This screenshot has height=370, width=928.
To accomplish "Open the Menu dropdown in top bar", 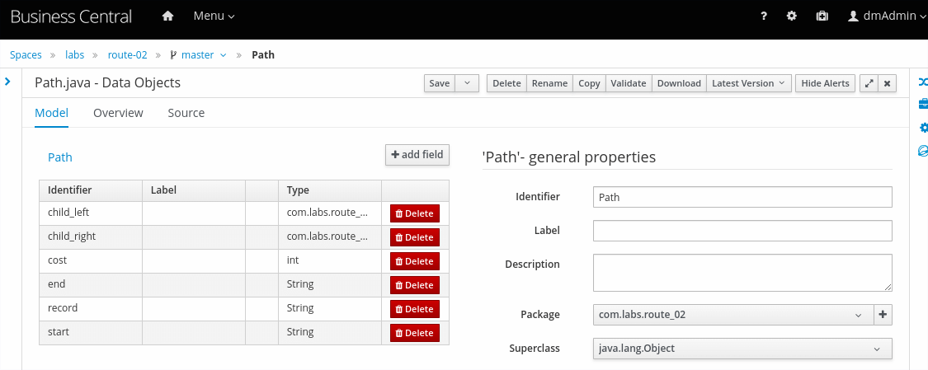I will coord(214,16).
